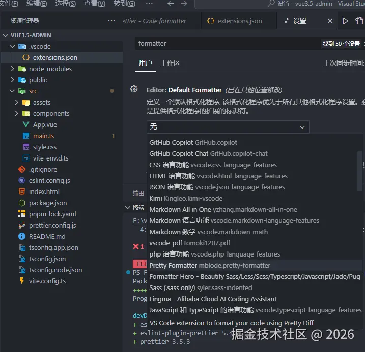Image resolution: width=365 pixels, height=352 pixels.
Task: Choose Markdown All in One formatter option
Action: click(255, 209)
